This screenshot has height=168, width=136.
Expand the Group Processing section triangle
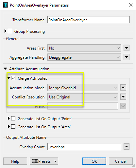(5, 31)
